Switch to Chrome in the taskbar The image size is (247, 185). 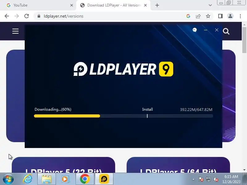(85, 179)
